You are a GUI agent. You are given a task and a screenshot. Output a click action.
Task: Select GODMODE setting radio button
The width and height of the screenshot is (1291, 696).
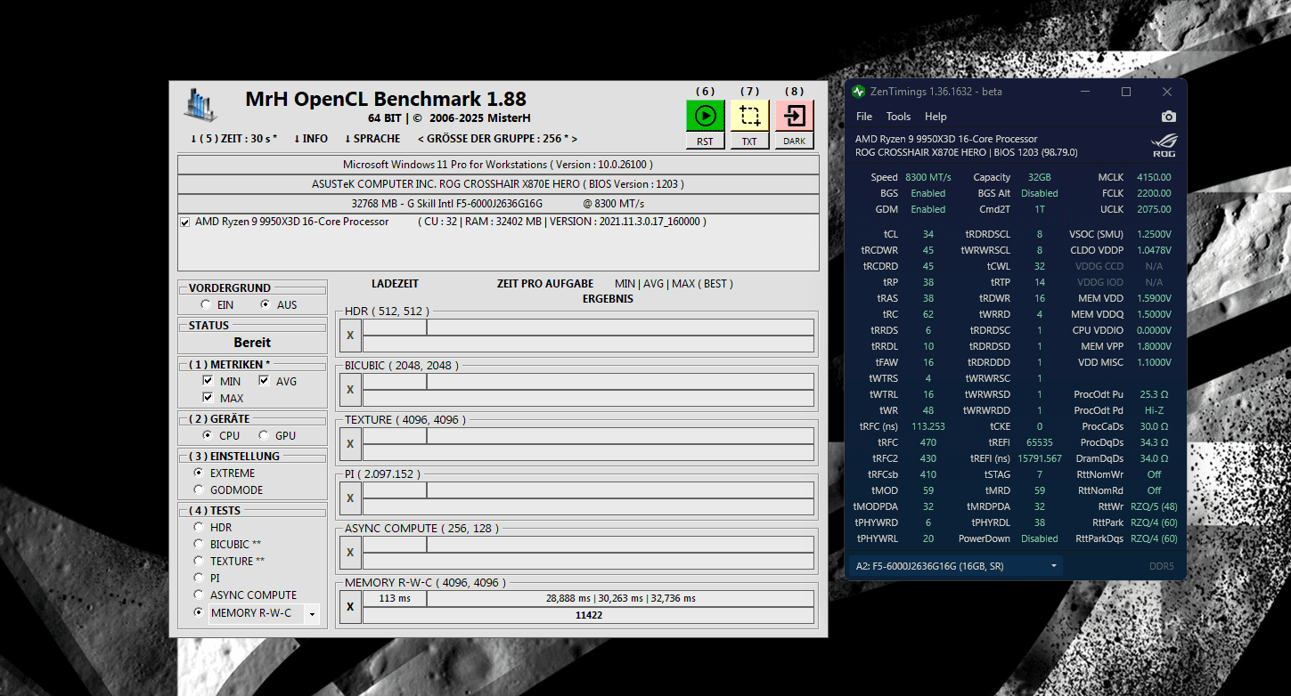[198, 490]
